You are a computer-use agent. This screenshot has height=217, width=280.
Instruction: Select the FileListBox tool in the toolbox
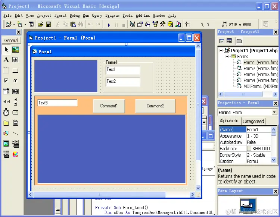pyautogui.click(x=16, y=123)
